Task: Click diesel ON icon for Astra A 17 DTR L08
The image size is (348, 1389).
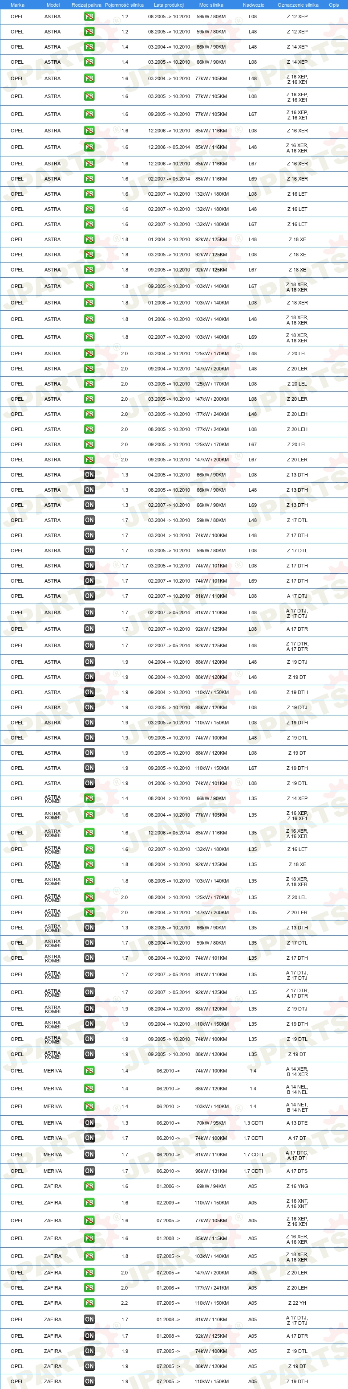Action: [89, 629]
